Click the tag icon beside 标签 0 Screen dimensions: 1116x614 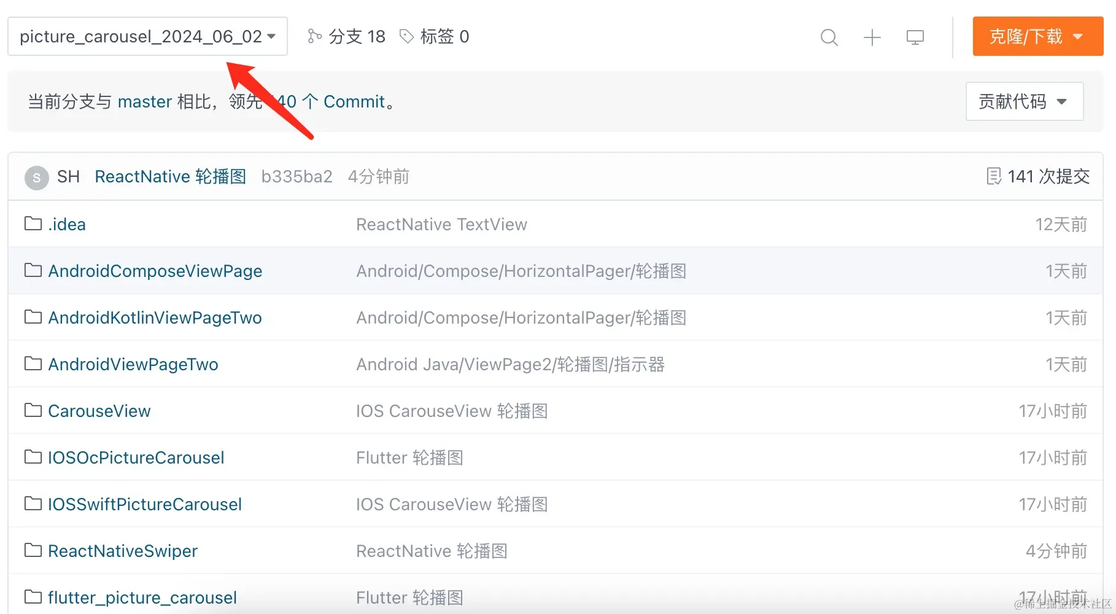tap(406, 36)
